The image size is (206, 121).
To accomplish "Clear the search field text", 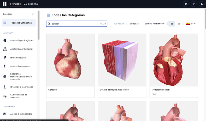I will (103, 24).
